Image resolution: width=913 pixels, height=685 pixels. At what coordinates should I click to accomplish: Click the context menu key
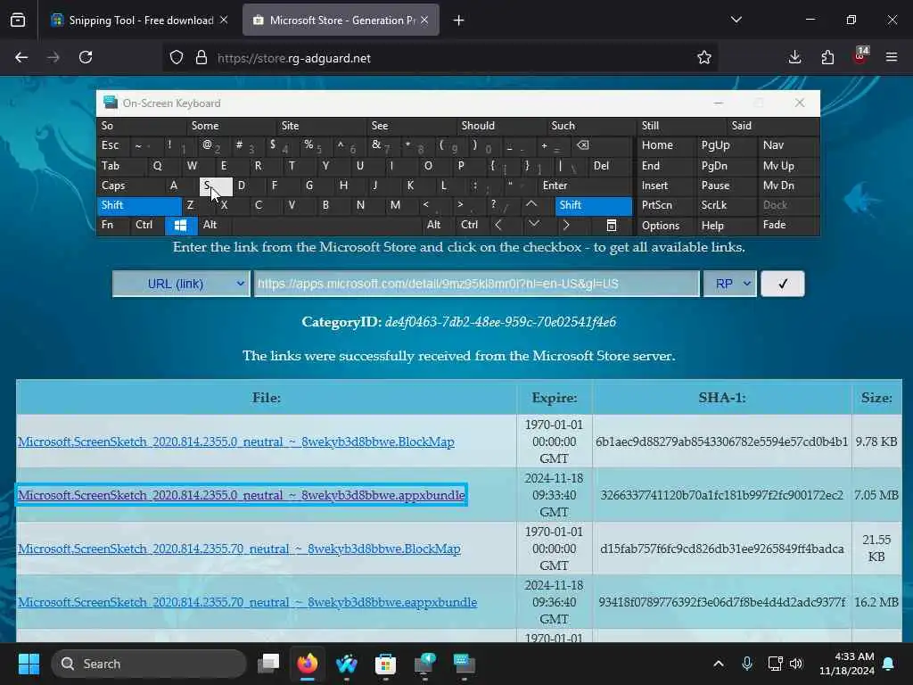(x=612, y=226)
